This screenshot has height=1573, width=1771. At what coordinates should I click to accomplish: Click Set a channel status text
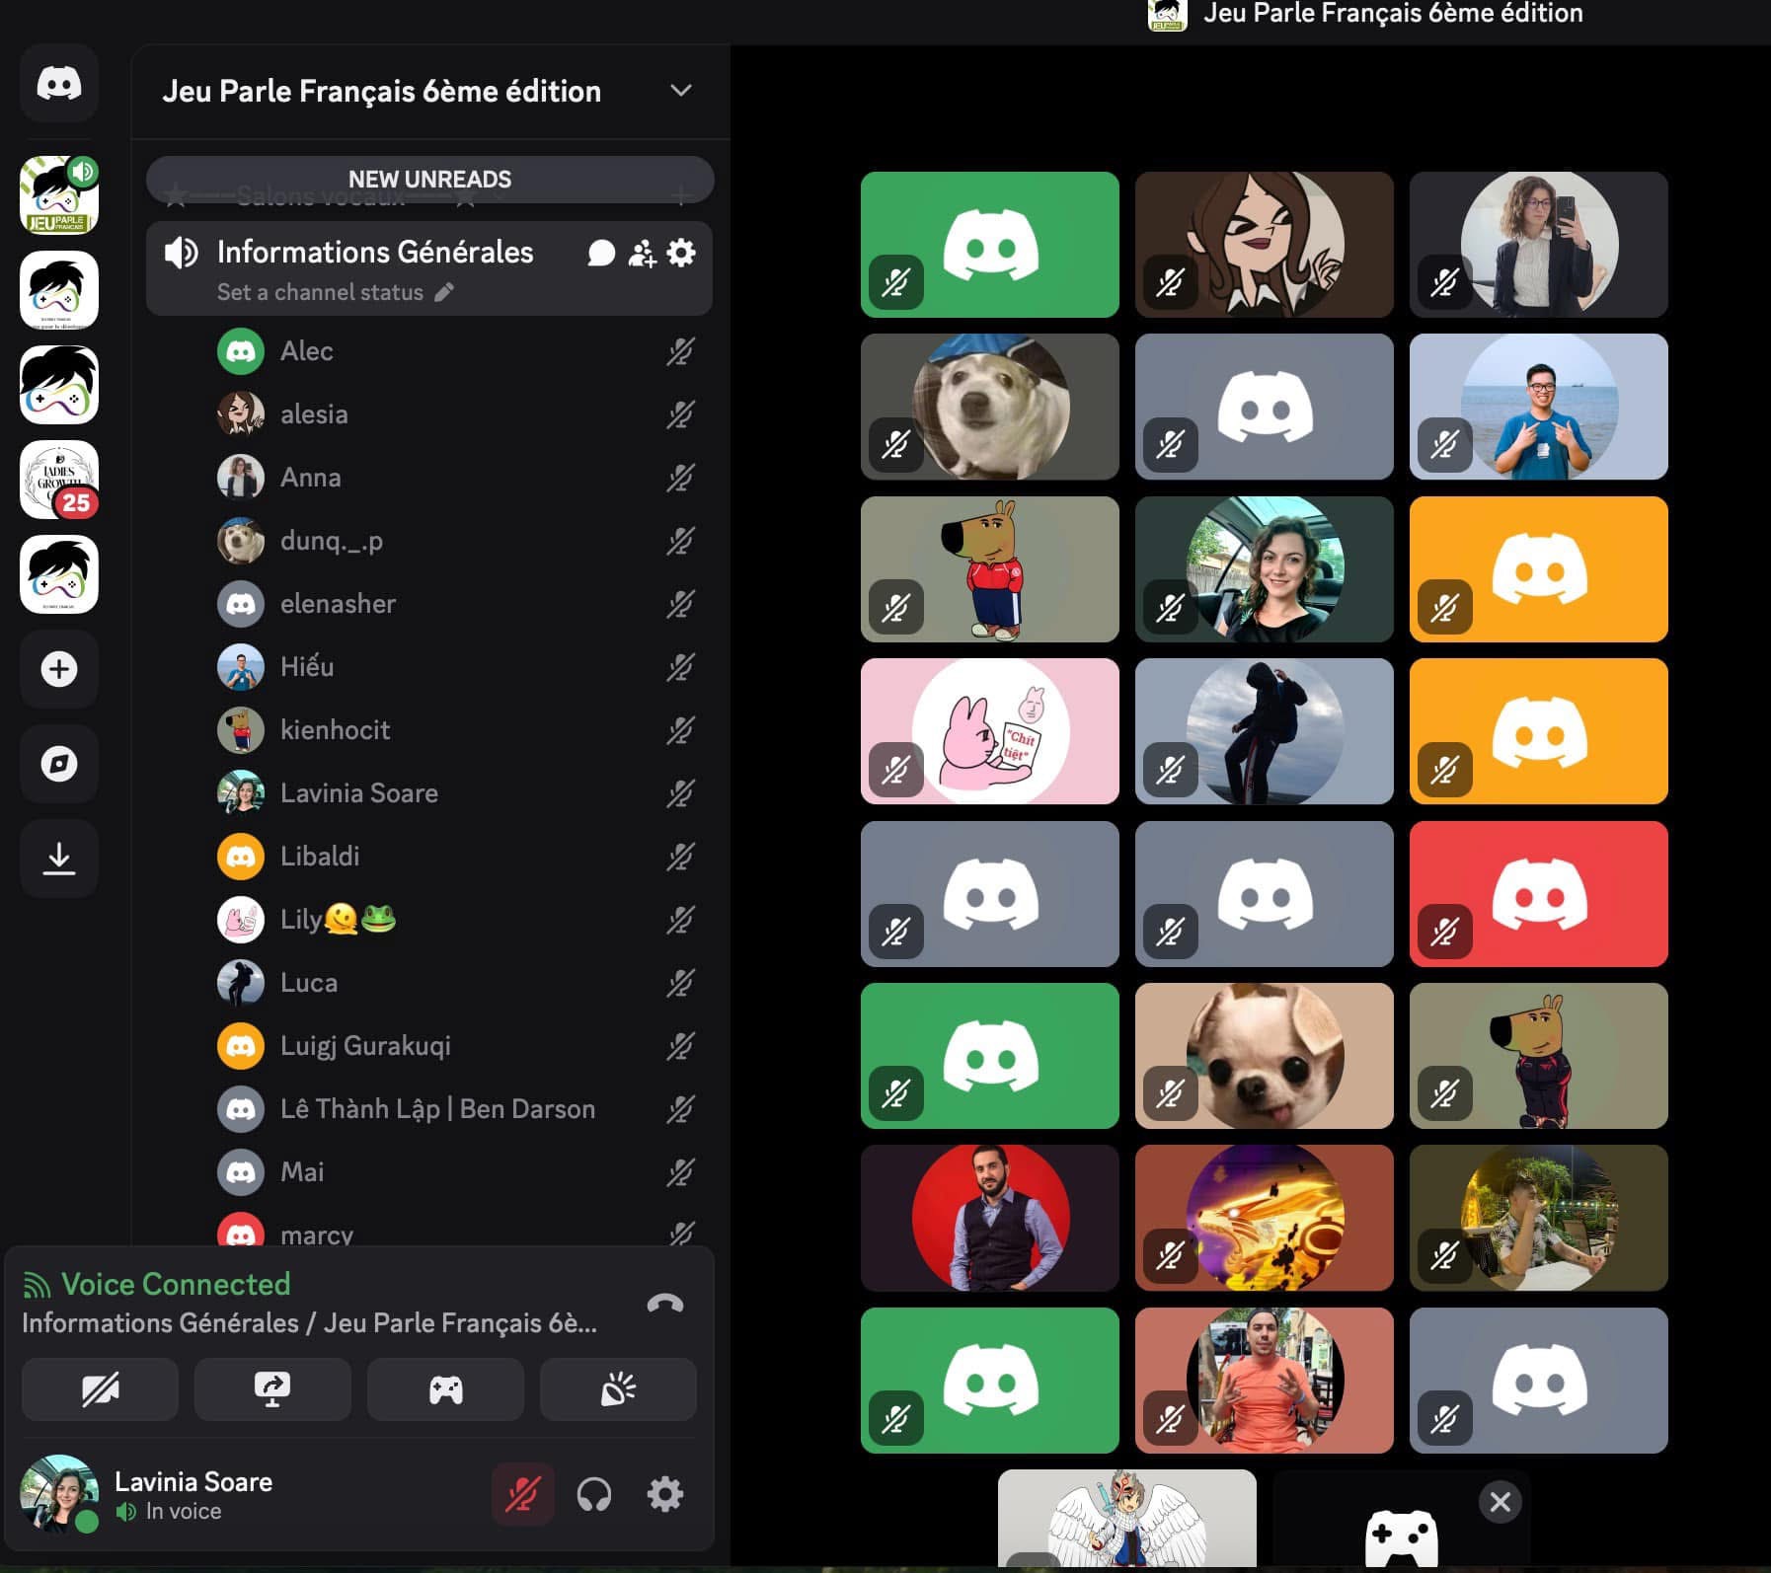click(x=320, y=292)
